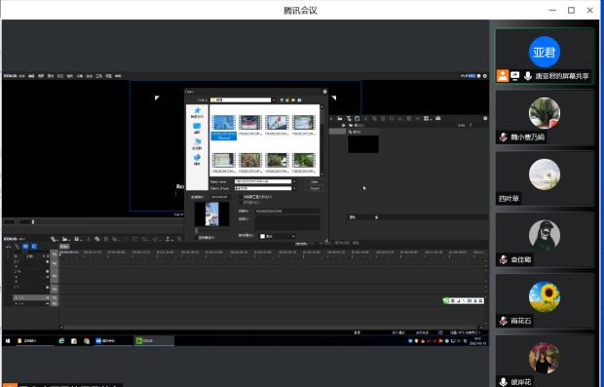Open the quick access location in Open dialog
The image size is (604, 387).
pyautogui.click(x=197, y=112)
